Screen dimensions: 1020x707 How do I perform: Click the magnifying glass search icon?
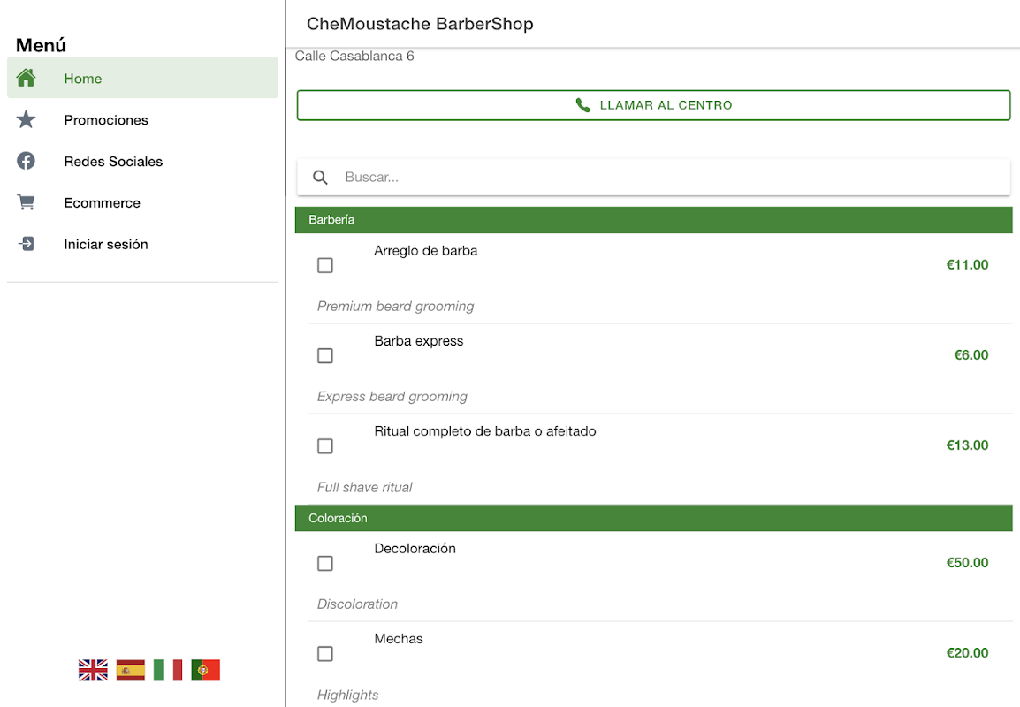321,178
